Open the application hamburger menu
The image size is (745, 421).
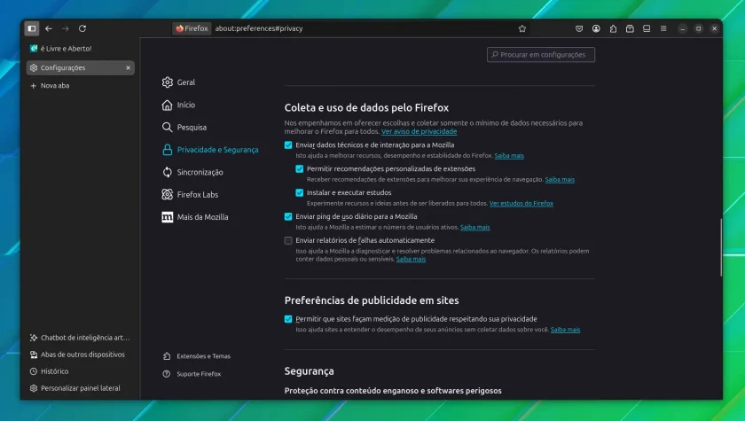(x=663, y=28)
